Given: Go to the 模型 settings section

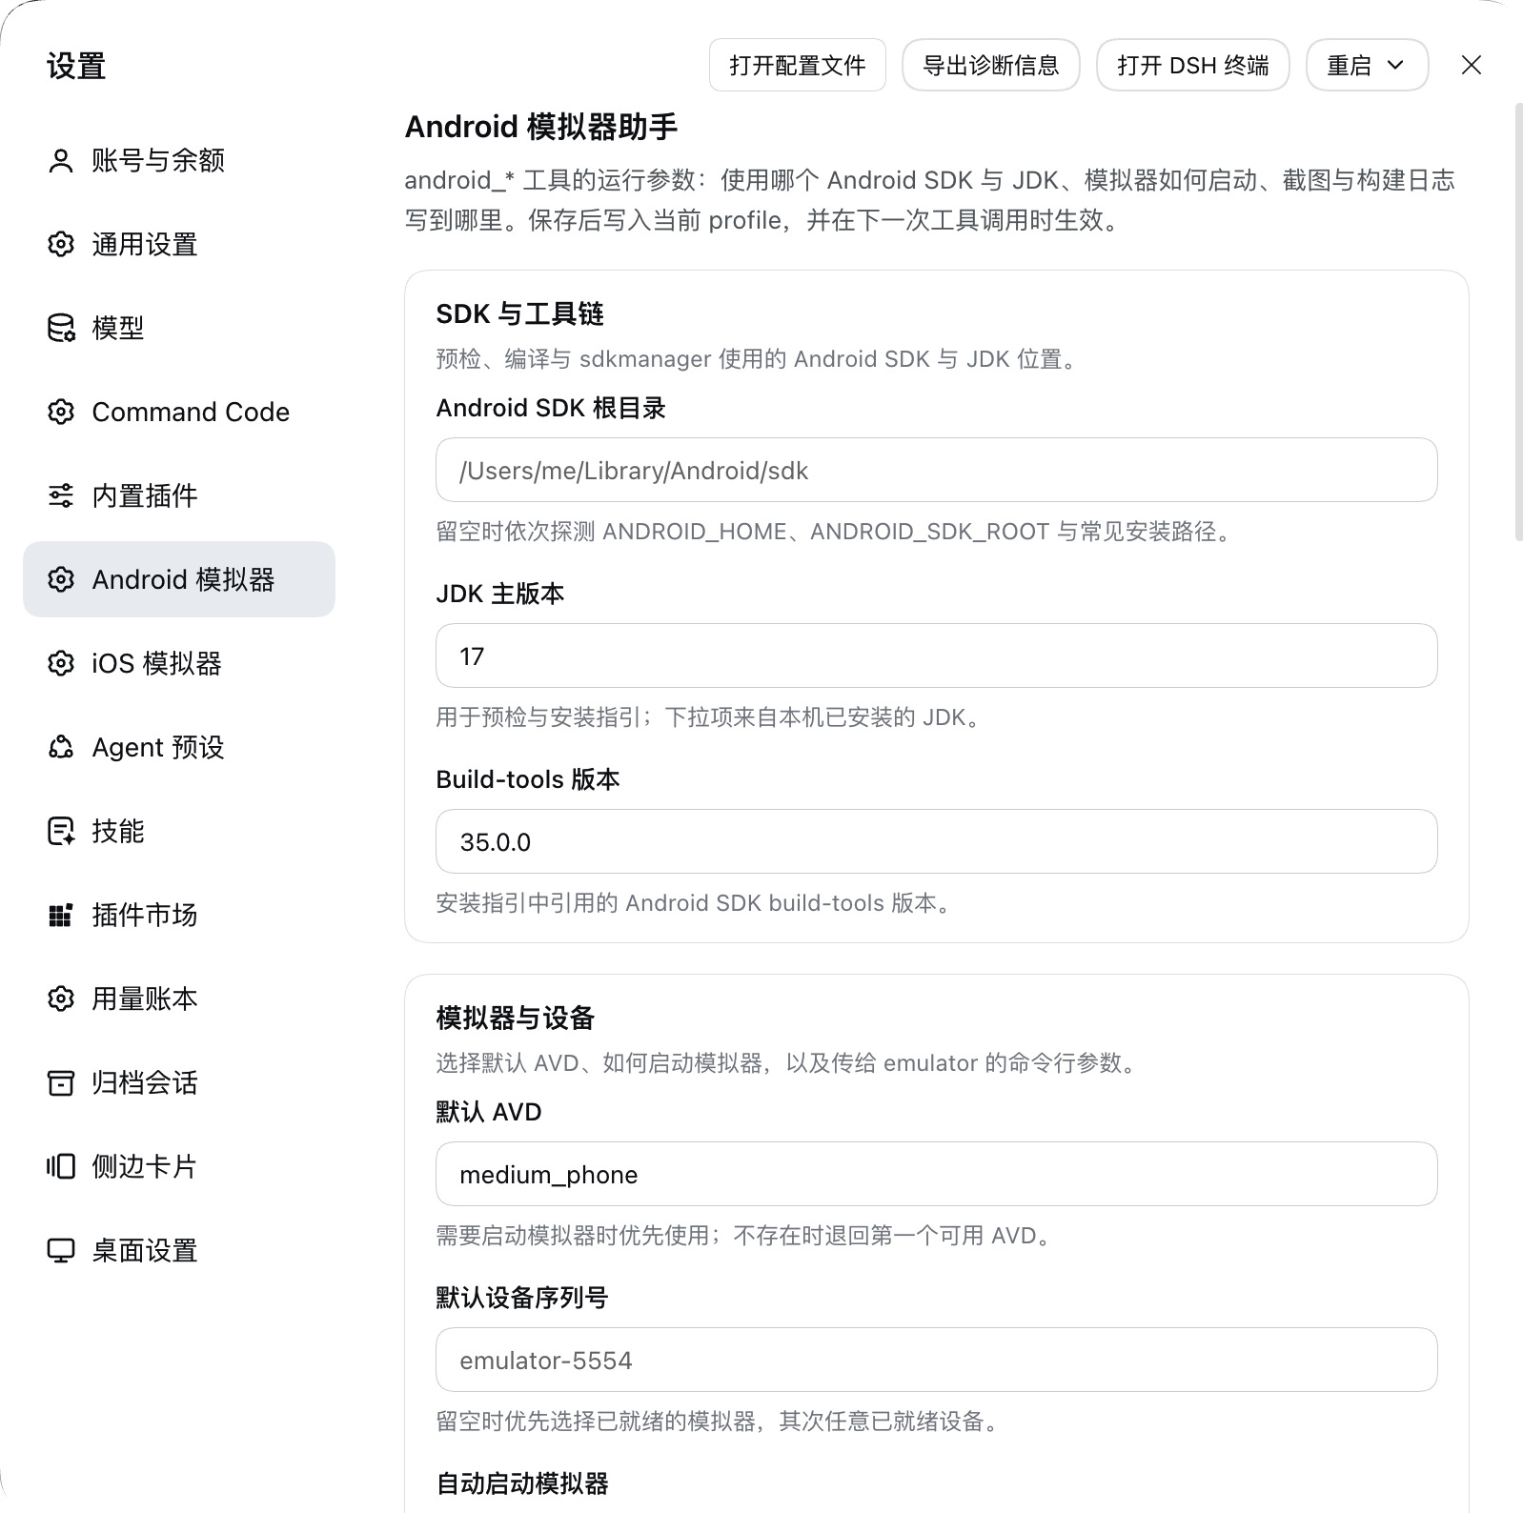Looking at the screenshot, I should pos(179,329).
